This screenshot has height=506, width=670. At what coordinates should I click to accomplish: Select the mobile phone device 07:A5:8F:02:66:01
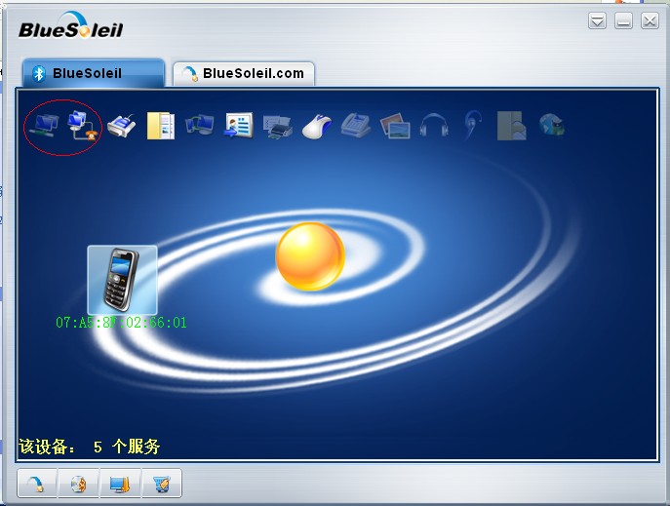[x=122, y=280]
